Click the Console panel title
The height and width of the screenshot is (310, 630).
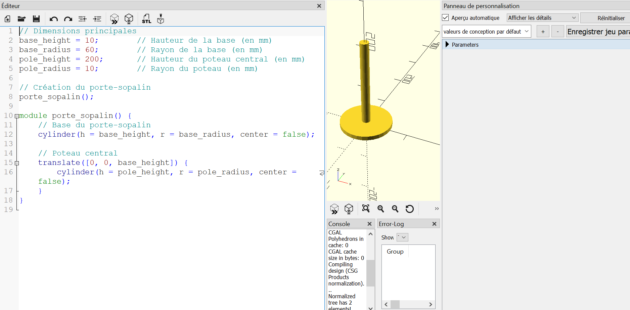point(339,224)
